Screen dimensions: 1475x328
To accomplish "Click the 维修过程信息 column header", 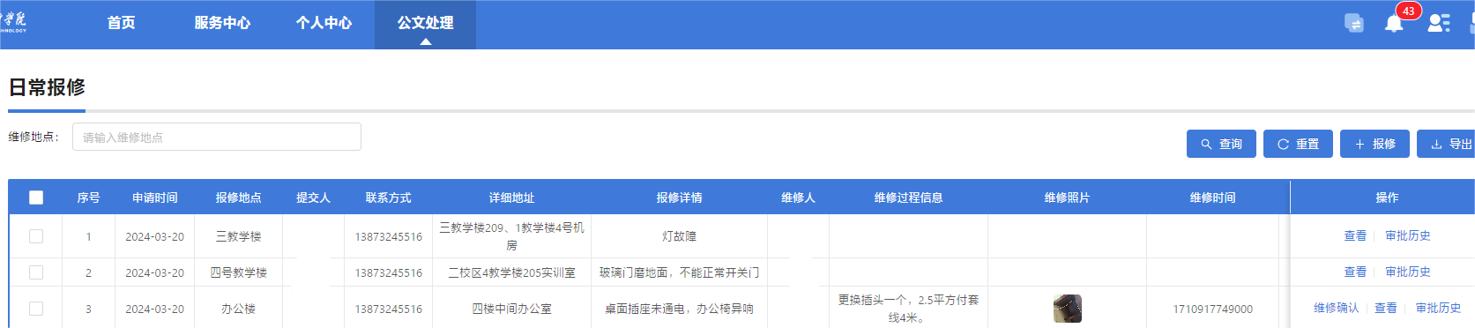I will pos(909,198).
